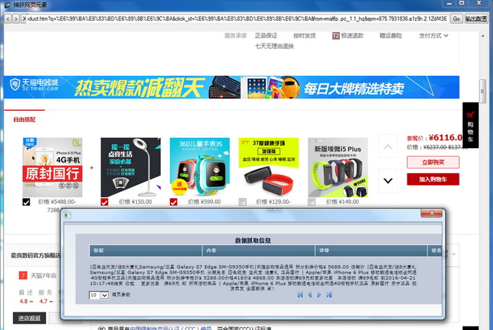This screenshot has width=493, height=330.
Task: Check the ¥129.00 wristband checkbox
Action: [242, 202]
